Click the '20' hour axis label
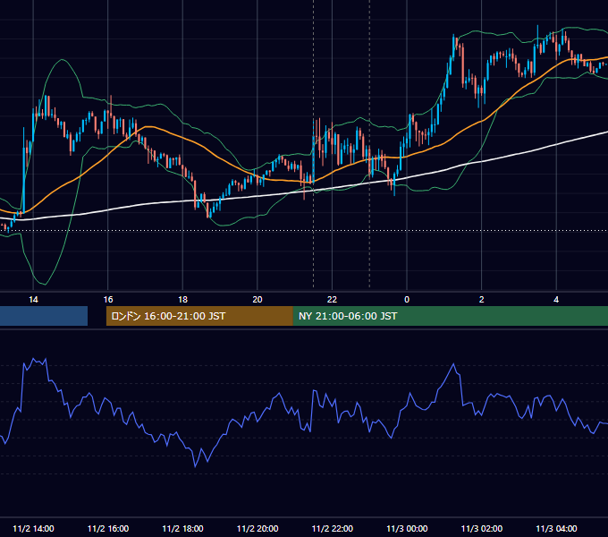Viewport: 608px width, 537px height. click(x=258, y=300)
